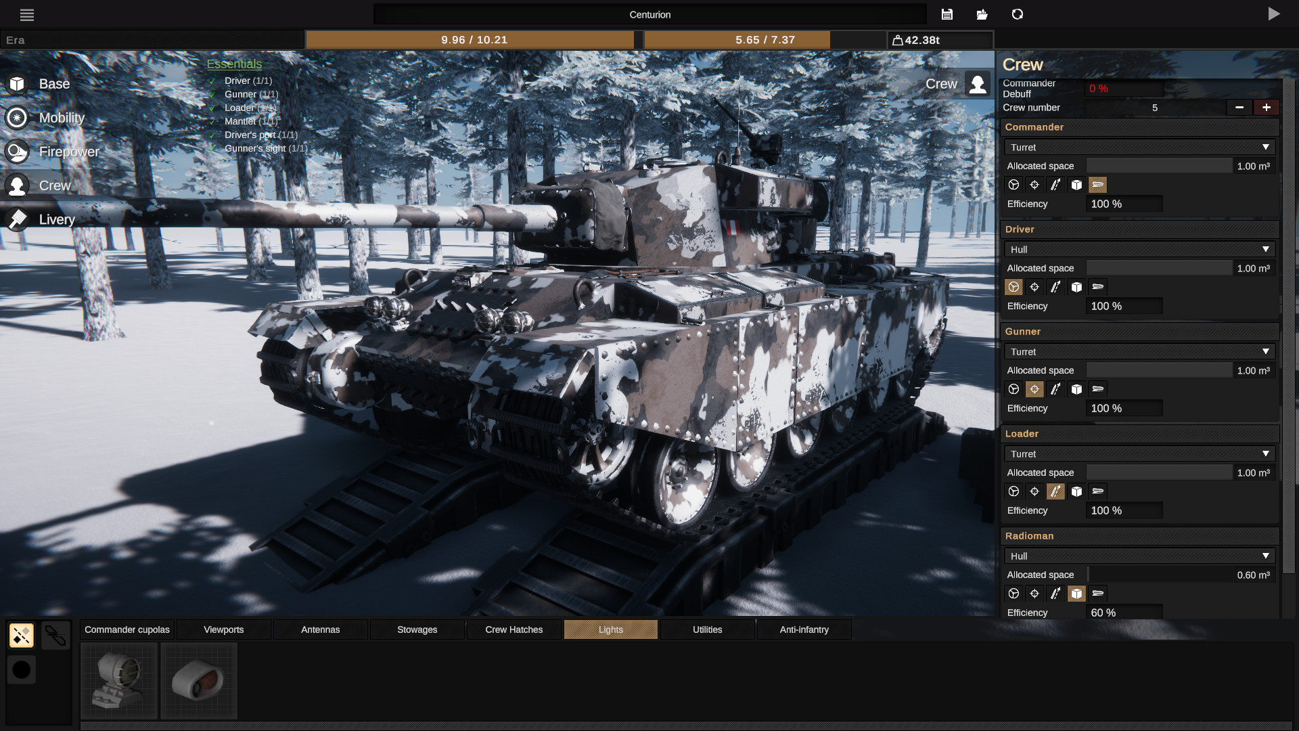Click the ammunition icon for Driver
1299x731 pixels.
(x=1055, y=286)
